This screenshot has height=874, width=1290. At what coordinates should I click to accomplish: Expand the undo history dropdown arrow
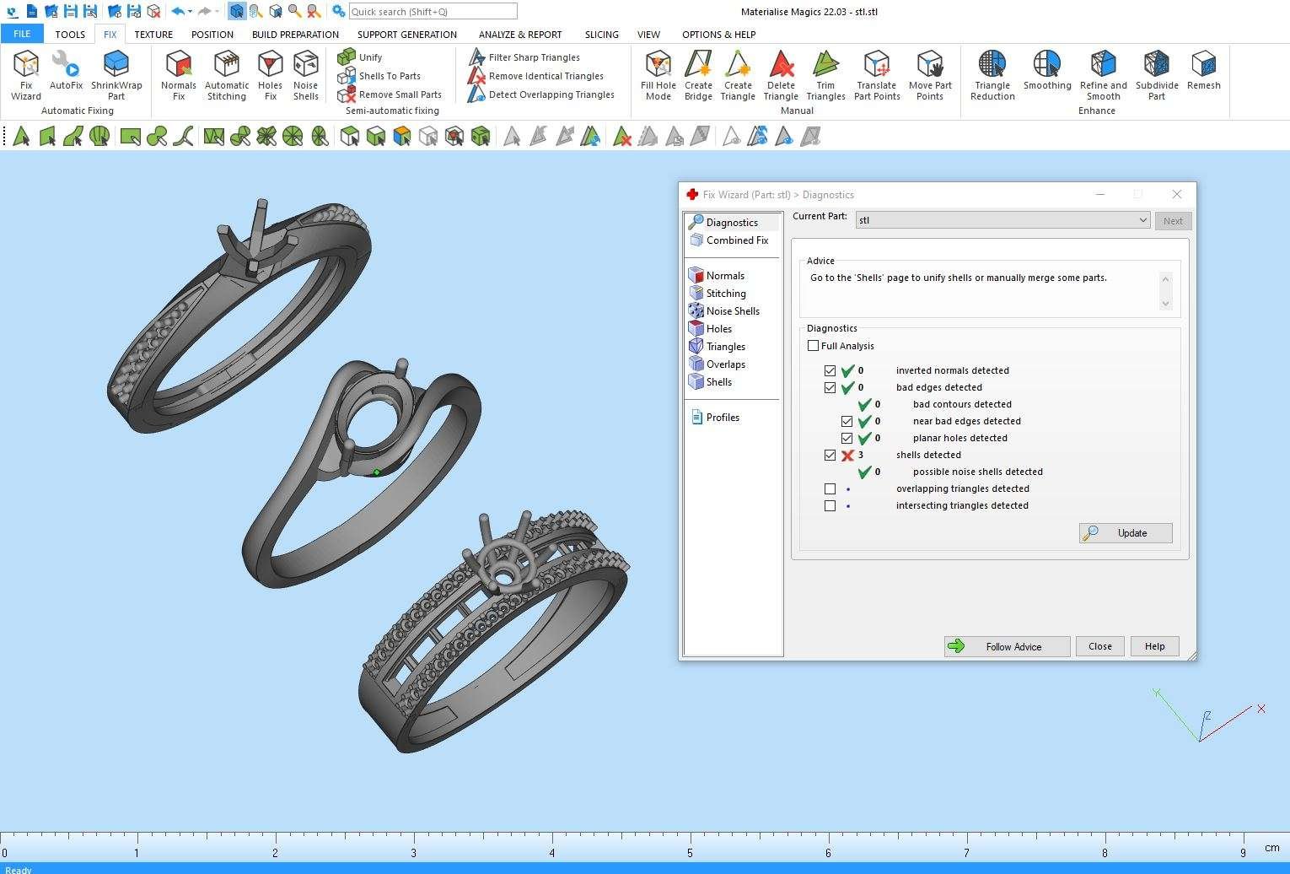click(x=191, y=12)
